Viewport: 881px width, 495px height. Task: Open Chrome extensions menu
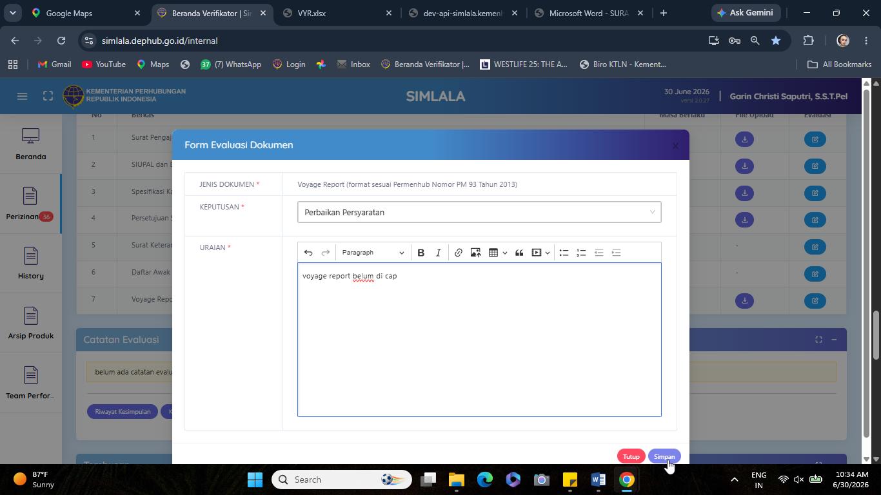pos(808,41)
